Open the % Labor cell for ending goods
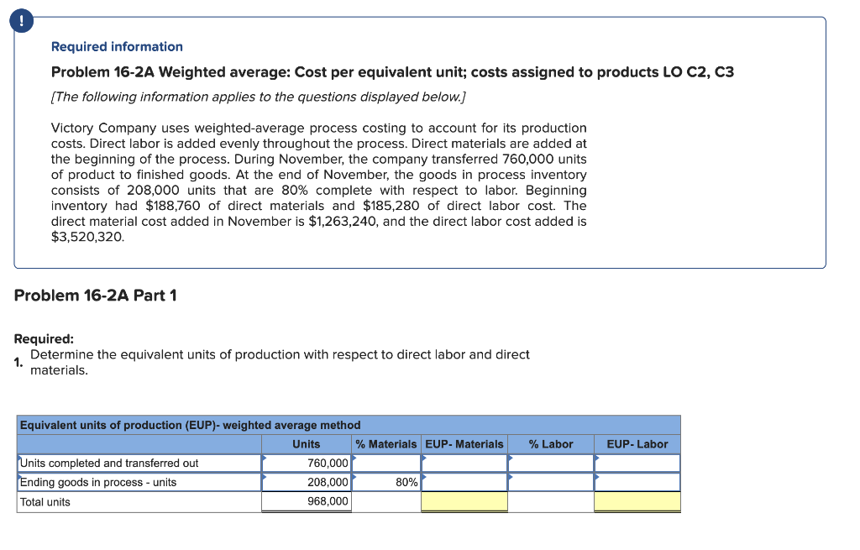 [550, 482]
